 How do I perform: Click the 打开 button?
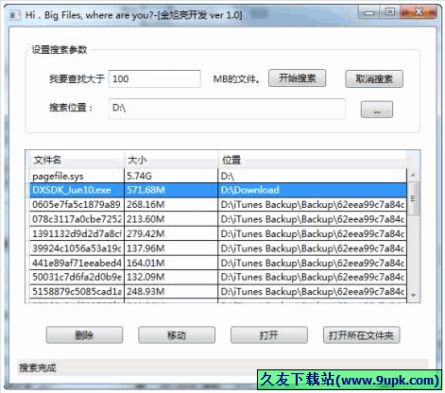[269, 335]
